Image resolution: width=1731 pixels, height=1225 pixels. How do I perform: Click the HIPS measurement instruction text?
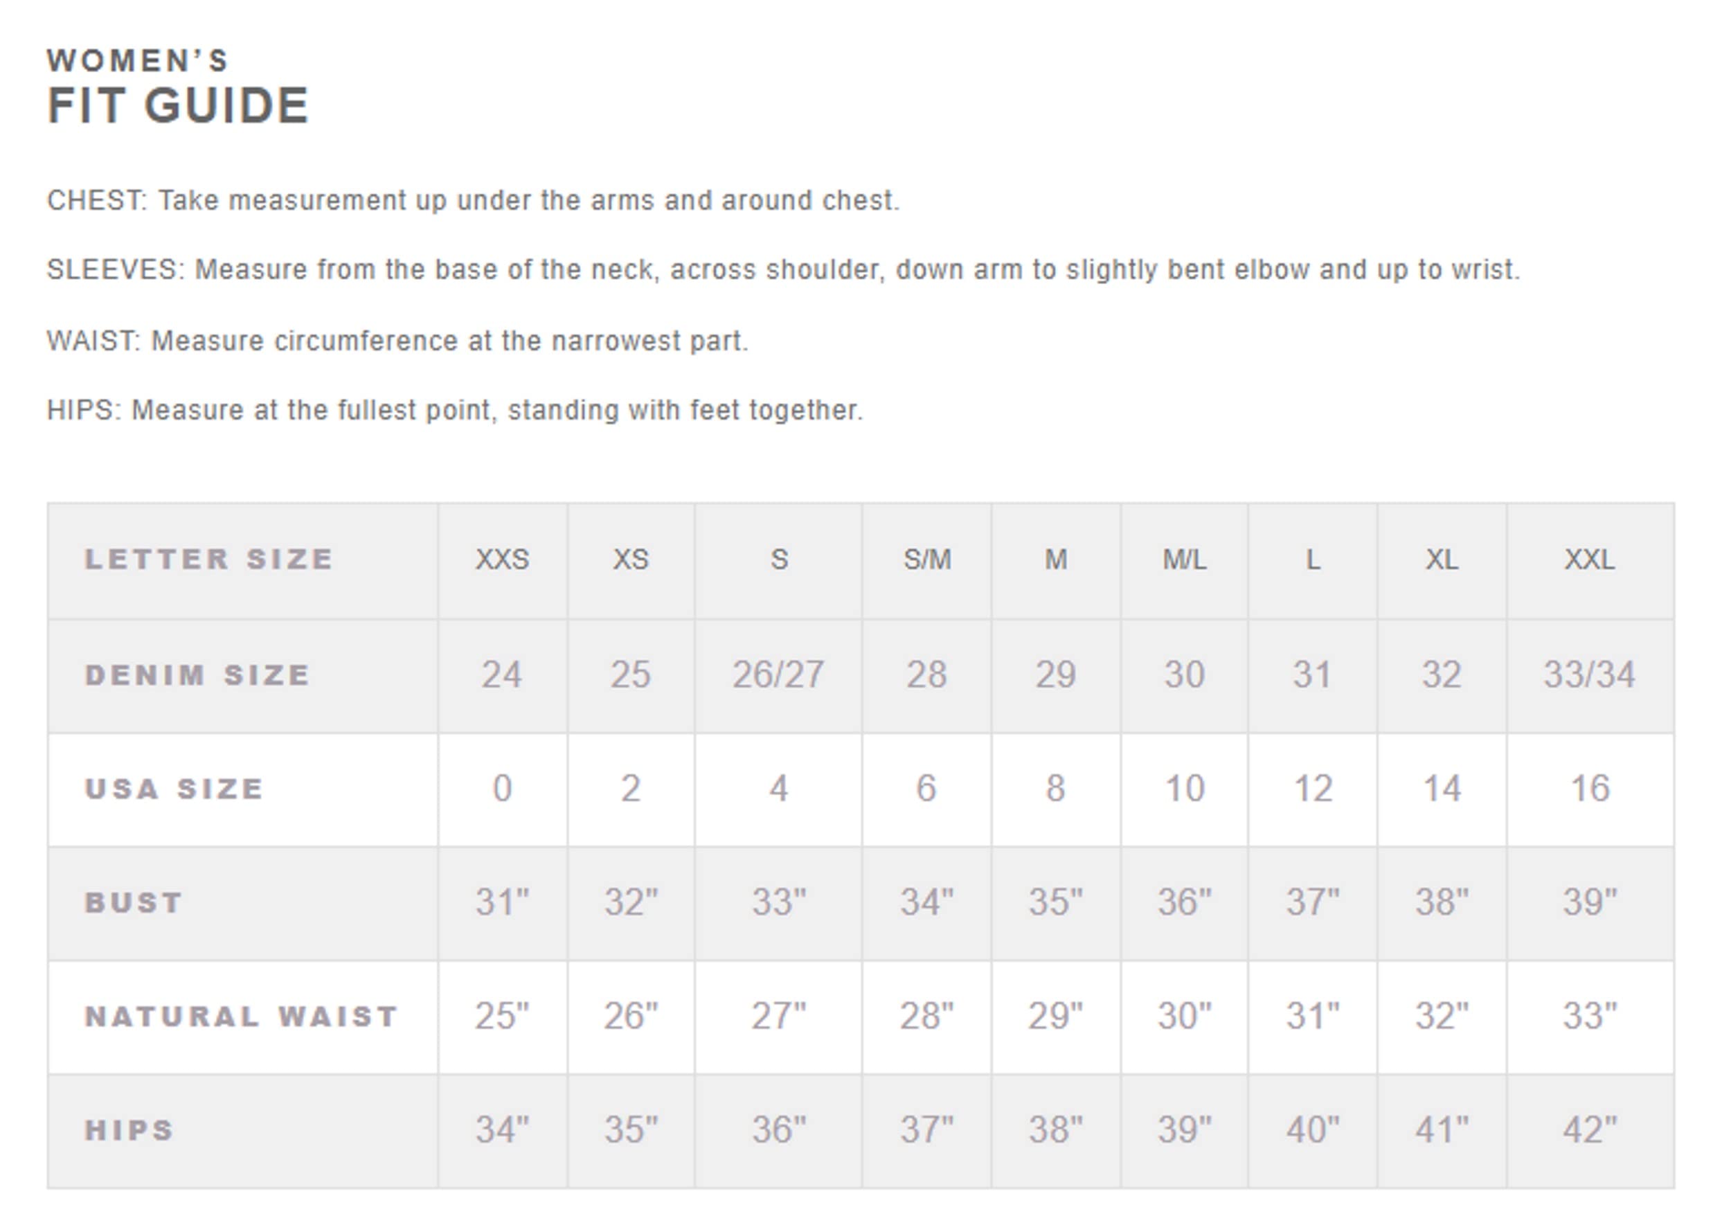click(x=455, y=411)
